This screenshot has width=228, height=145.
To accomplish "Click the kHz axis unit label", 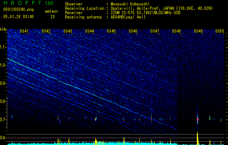I will point(3,29).
